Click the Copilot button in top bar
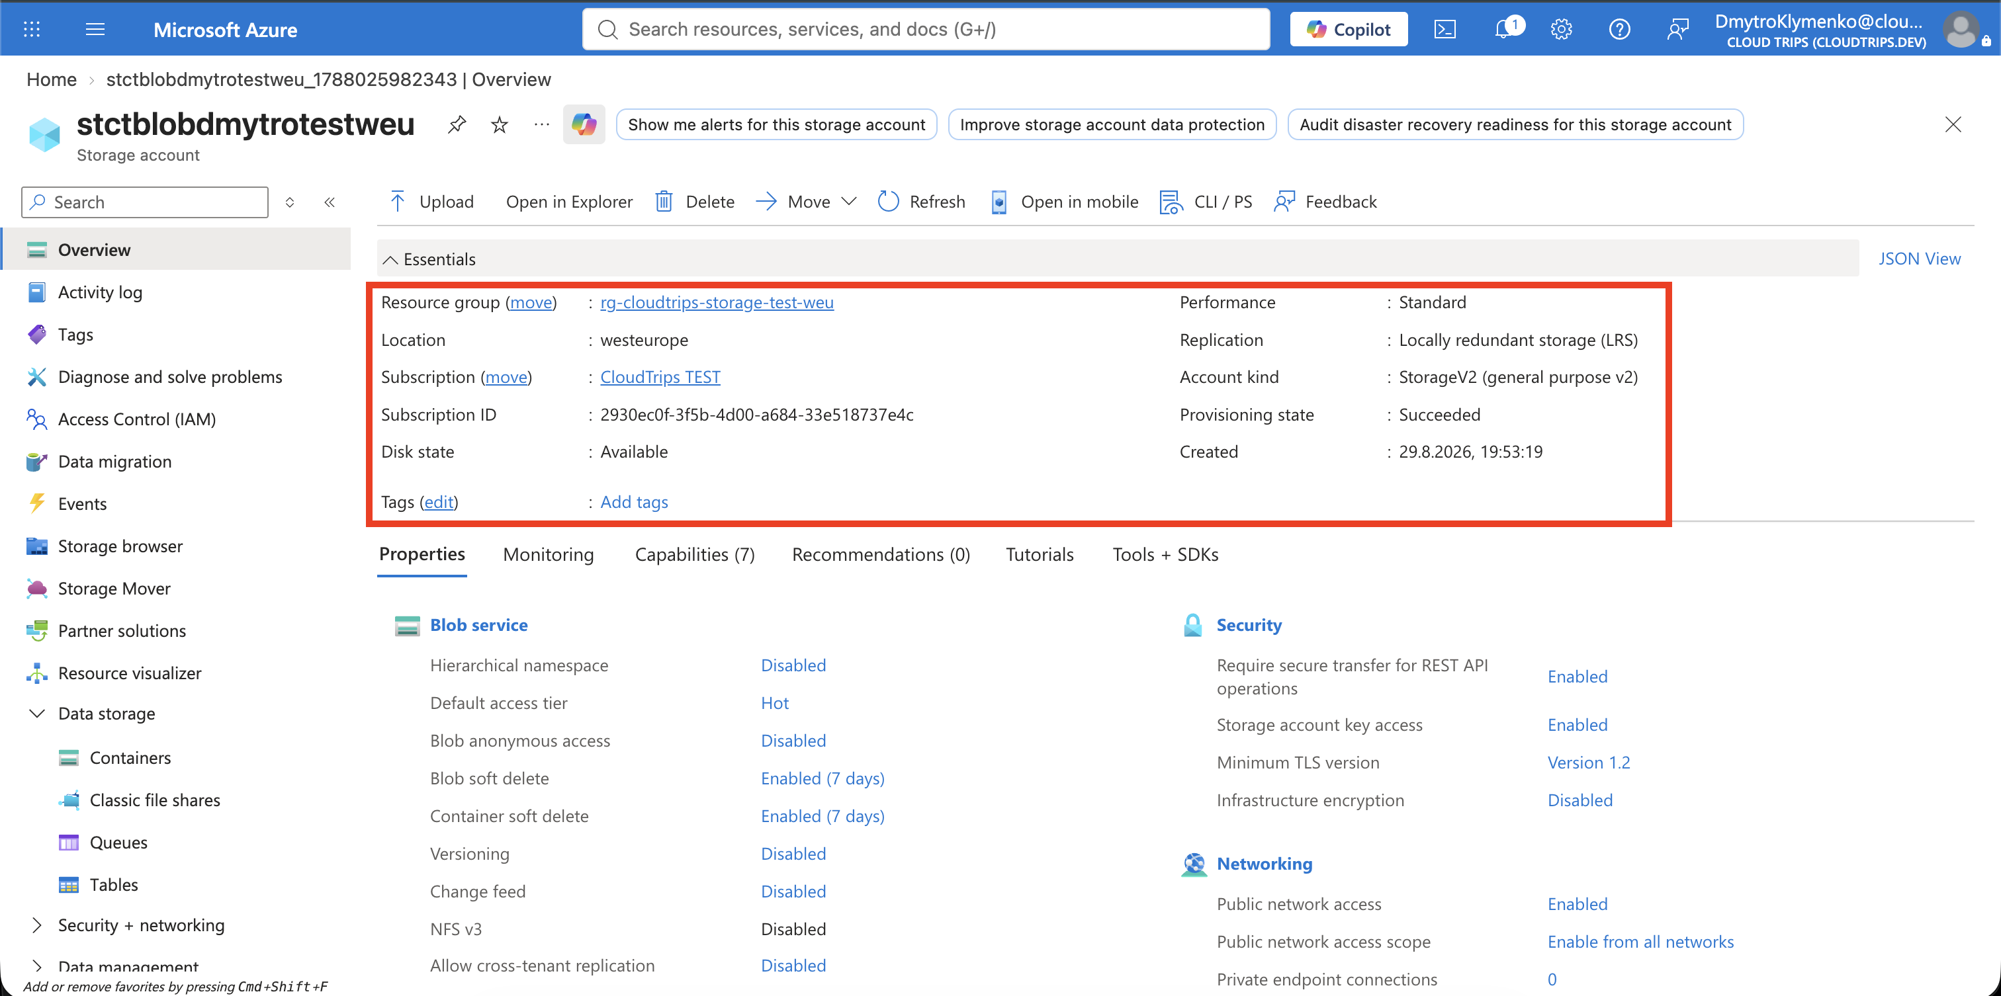 (x=1349, y=30)
